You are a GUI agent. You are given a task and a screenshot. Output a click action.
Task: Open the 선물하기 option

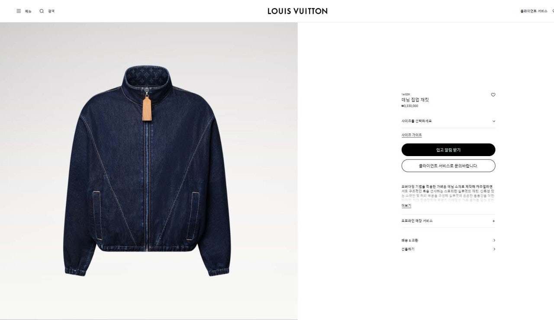click(x=448, y=249)
